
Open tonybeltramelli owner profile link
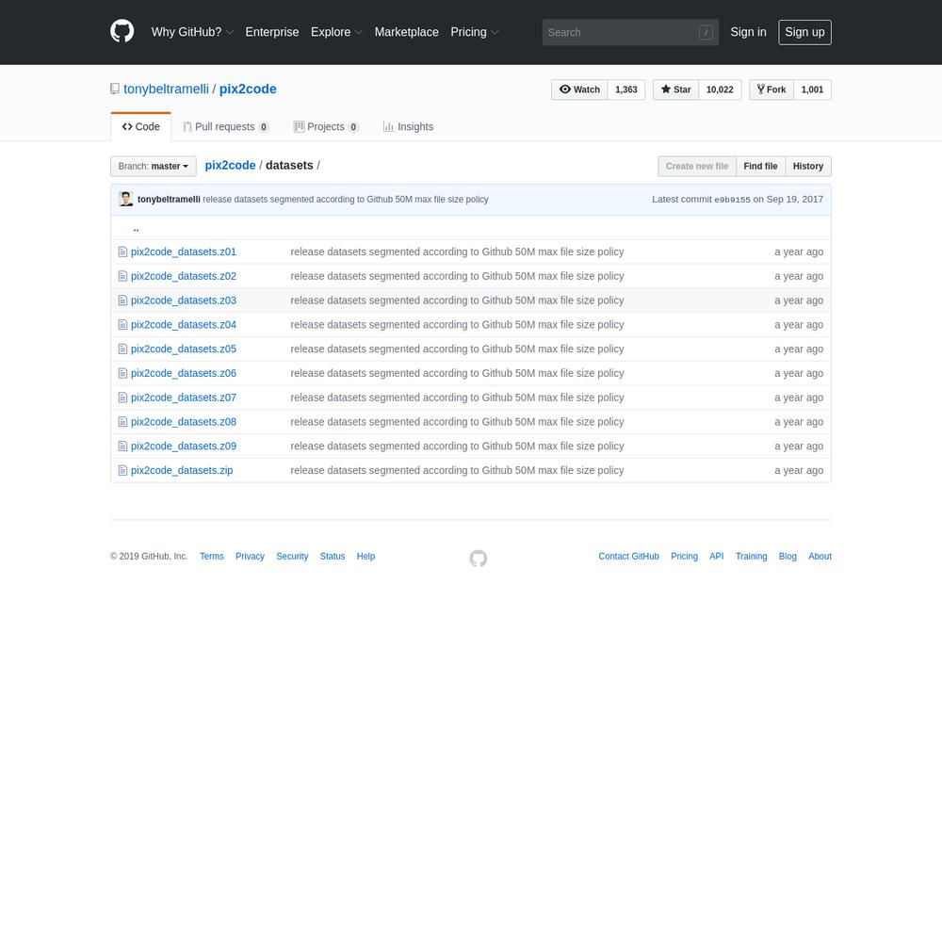point(167,89)
